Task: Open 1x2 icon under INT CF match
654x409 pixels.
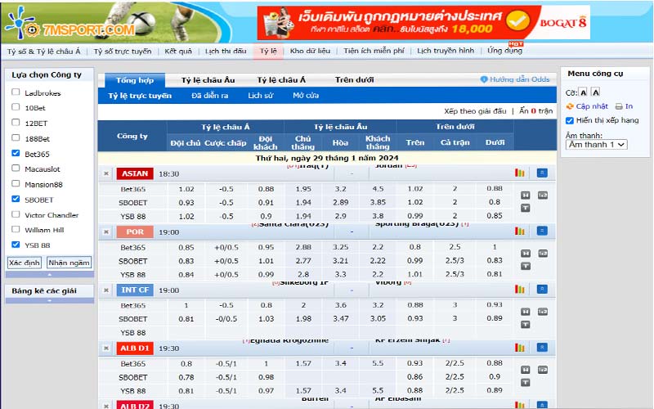Action: click(543, 312)
